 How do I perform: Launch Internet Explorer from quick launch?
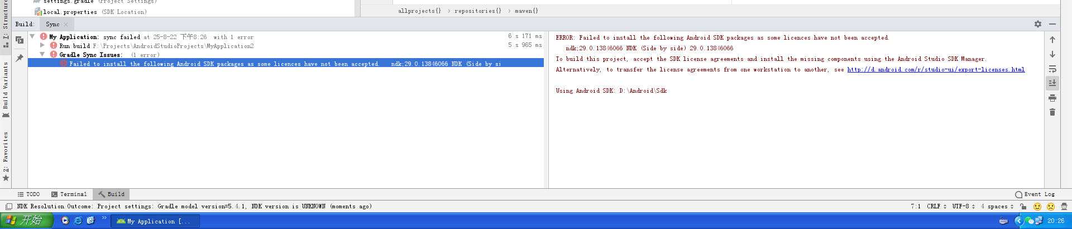pos(78,221)
